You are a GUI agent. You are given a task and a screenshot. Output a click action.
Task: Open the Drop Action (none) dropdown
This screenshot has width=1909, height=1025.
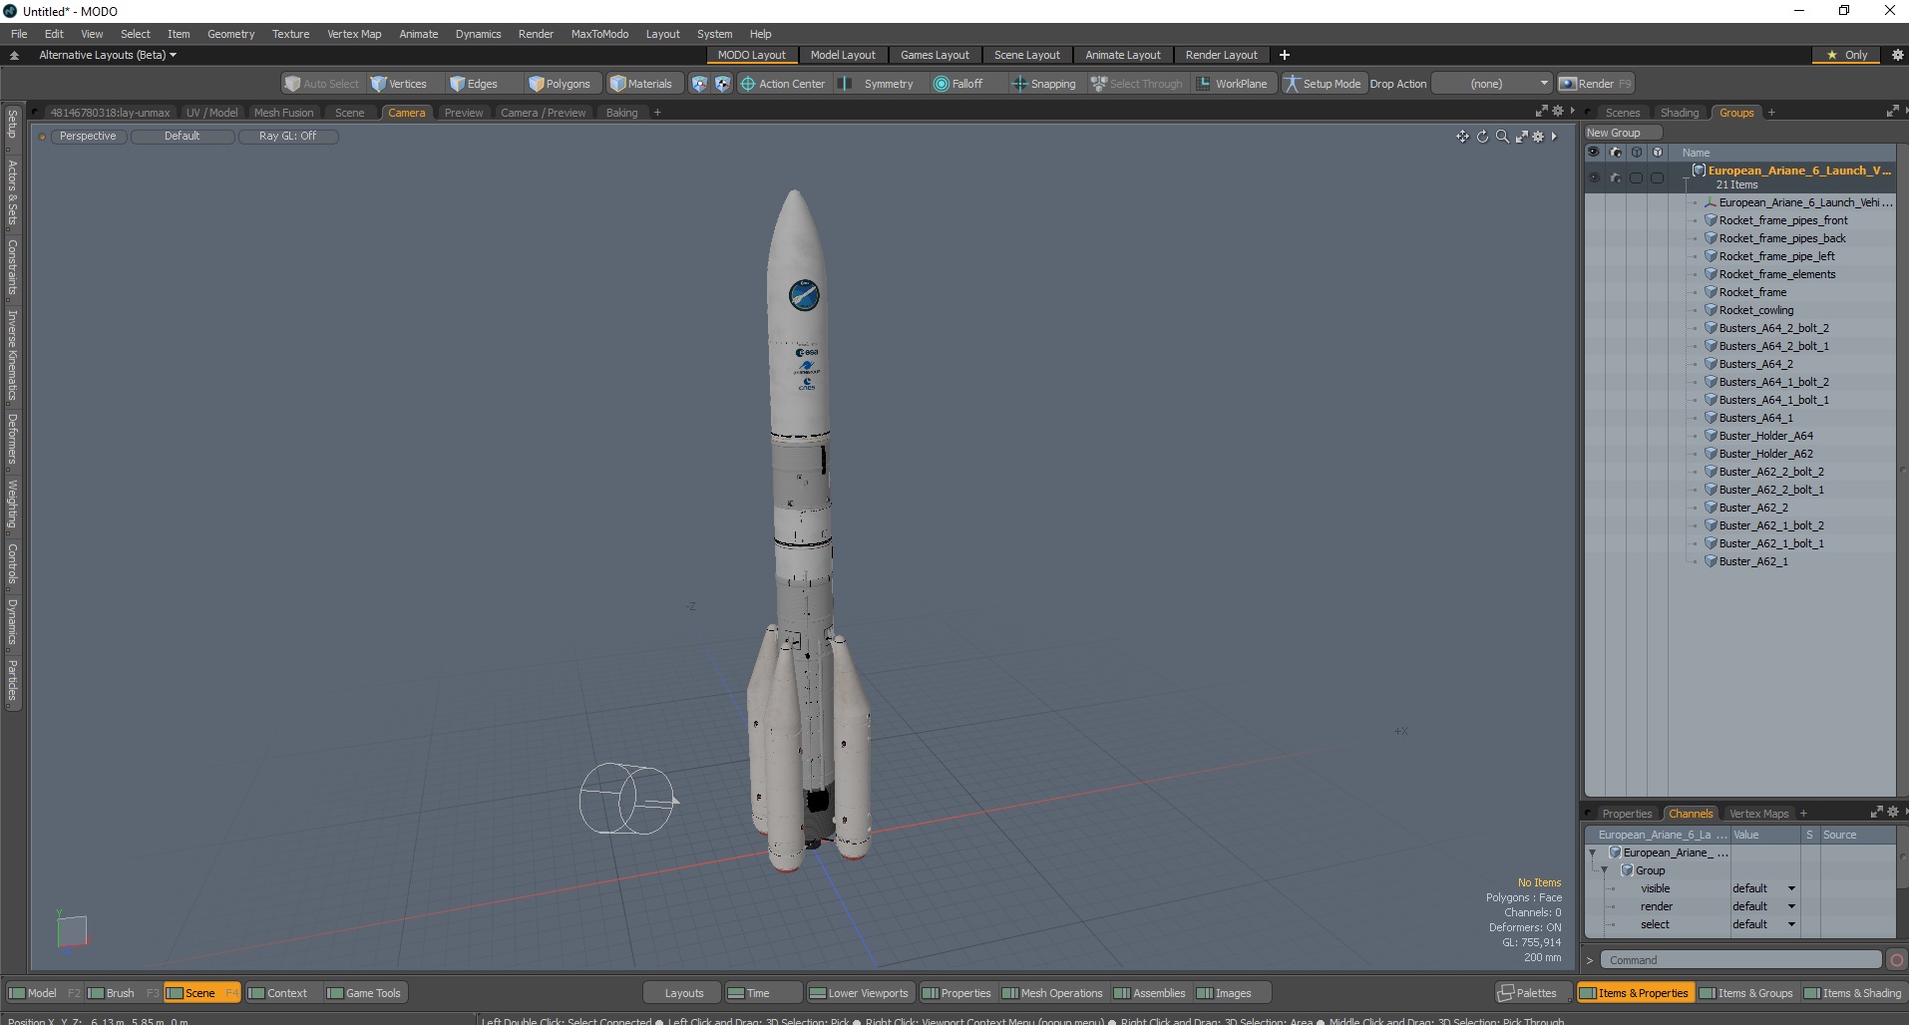(x=1492, y=84)
